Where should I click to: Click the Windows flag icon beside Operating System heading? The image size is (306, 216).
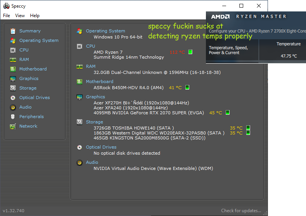pyautogui.click(x=80, y=31)
